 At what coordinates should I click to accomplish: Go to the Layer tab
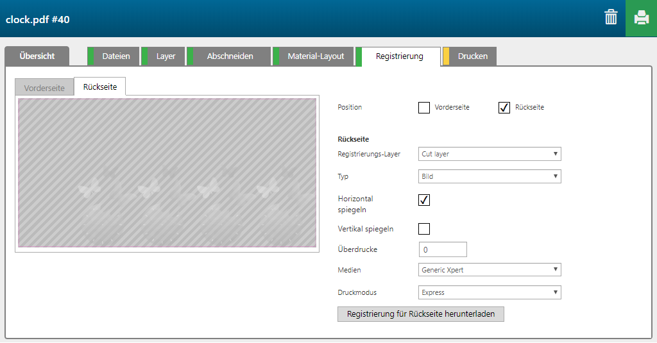pos(166,56)
